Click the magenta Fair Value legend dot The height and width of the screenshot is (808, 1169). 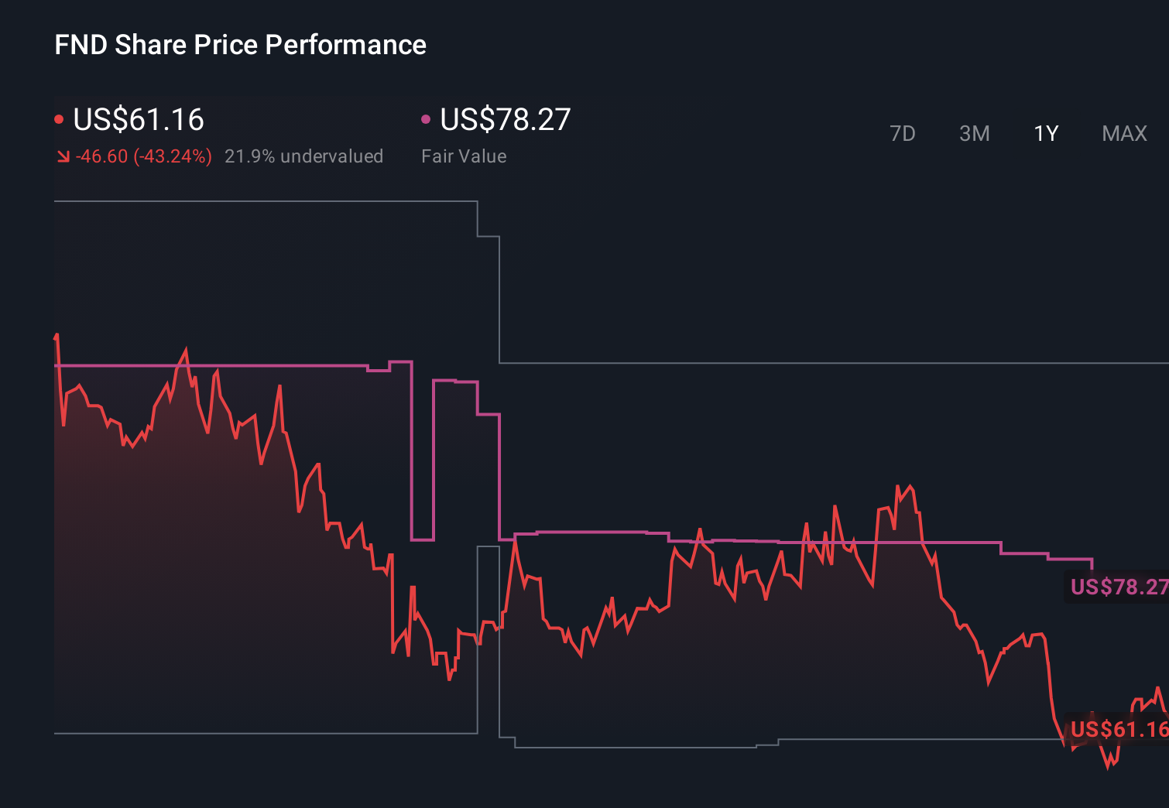[425, 118]
